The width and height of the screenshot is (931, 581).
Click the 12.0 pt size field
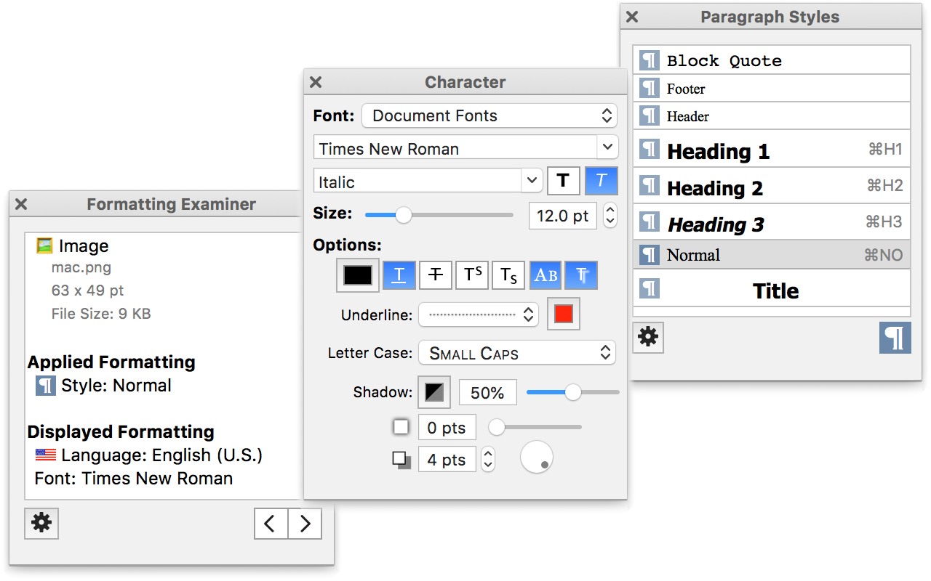coord(562,215)
